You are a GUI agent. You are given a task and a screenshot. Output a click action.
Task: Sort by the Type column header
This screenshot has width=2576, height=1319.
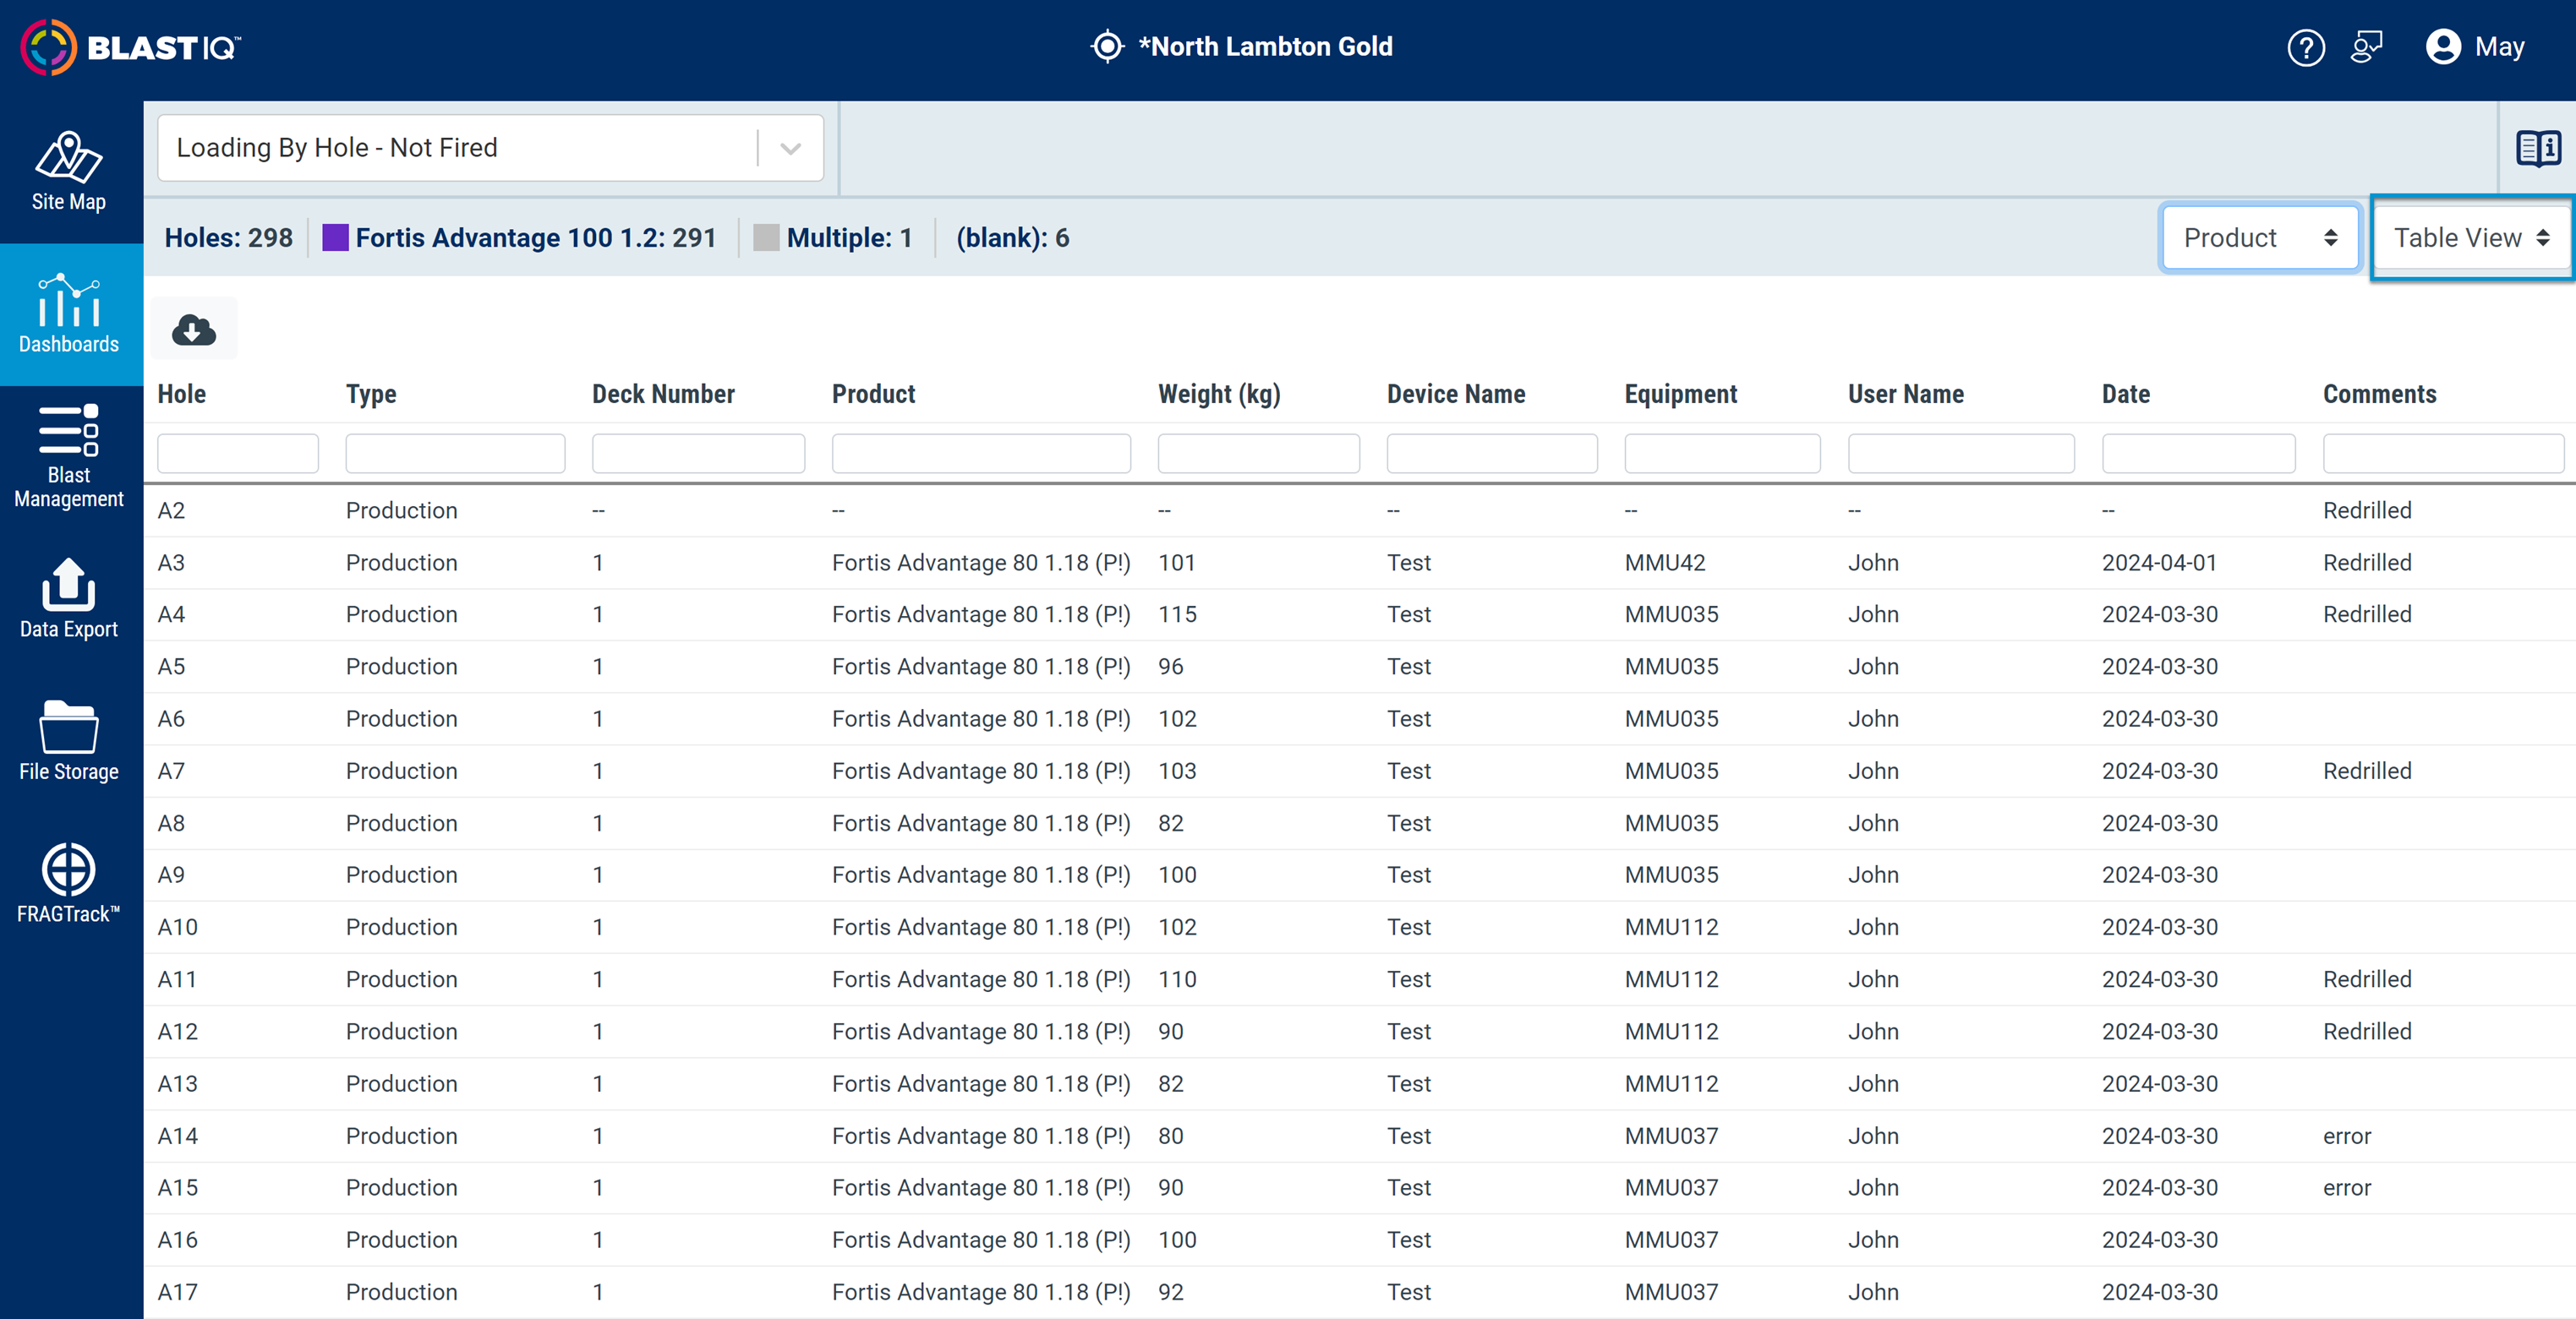coord(371,394)
